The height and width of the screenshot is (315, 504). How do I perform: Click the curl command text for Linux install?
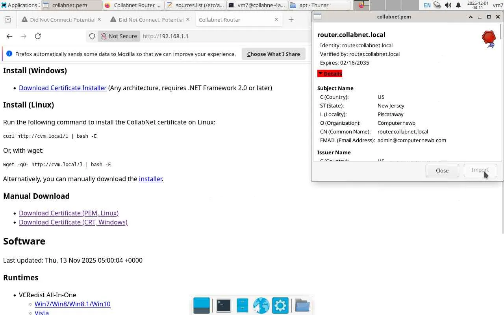tap(50, 136)
